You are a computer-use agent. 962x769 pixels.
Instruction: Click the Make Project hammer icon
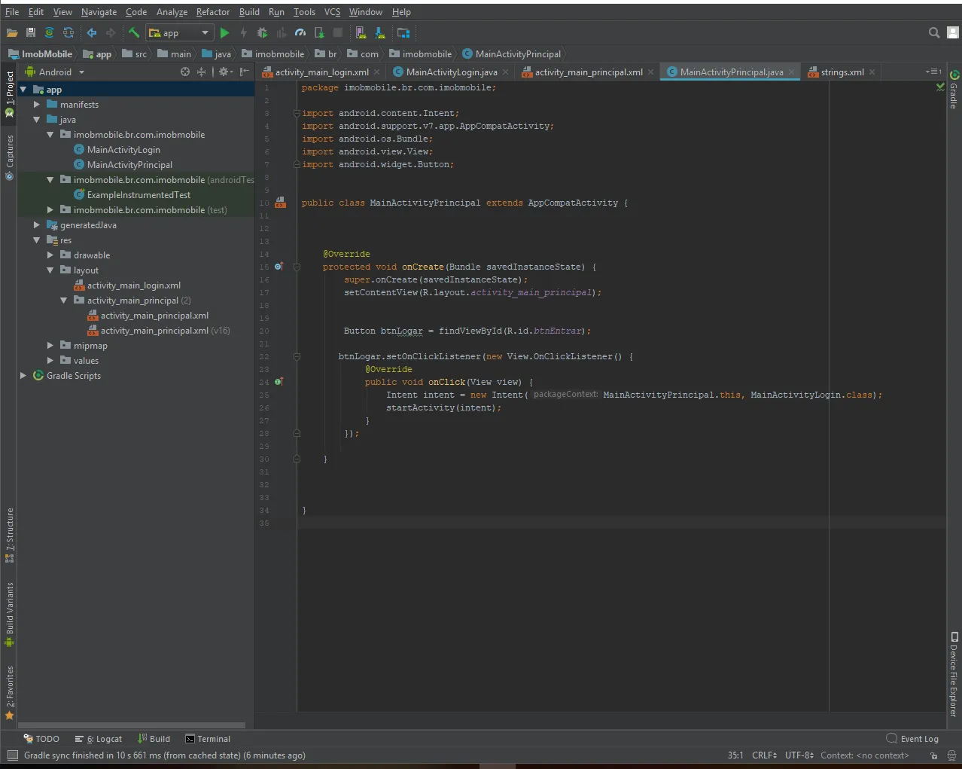tap(133, 32)
